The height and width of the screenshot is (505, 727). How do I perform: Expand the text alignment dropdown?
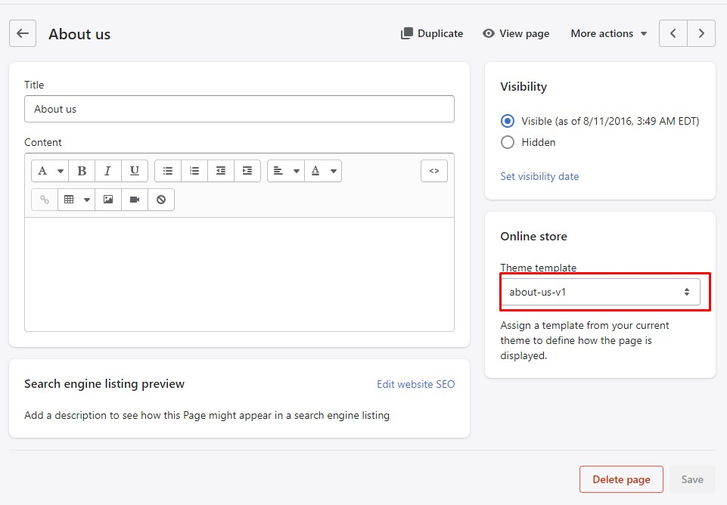[286, 171]
